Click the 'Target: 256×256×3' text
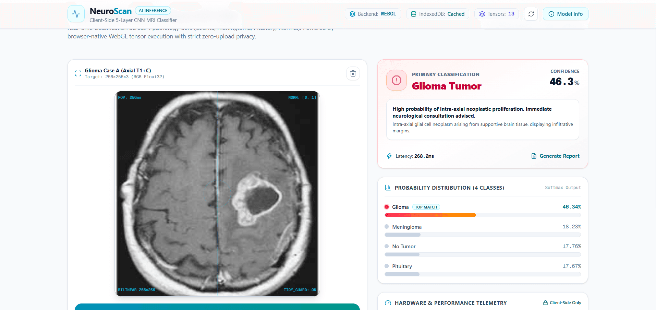656x310 pixels. (125, 77)
